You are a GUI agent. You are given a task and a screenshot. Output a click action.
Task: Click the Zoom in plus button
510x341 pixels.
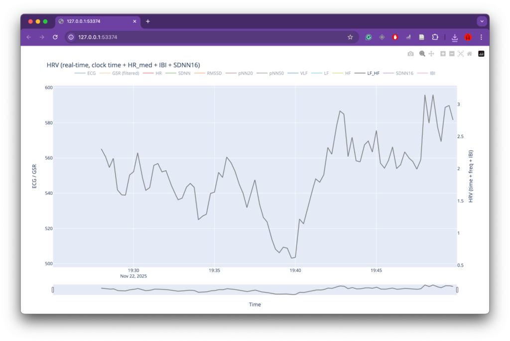click(443, 54)
